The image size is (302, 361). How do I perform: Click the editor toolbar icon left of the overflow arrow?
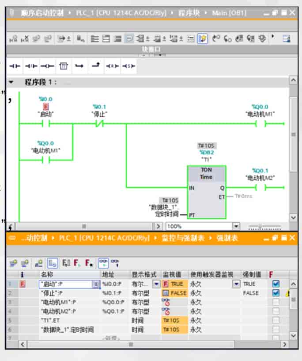(x=262, y=38)
